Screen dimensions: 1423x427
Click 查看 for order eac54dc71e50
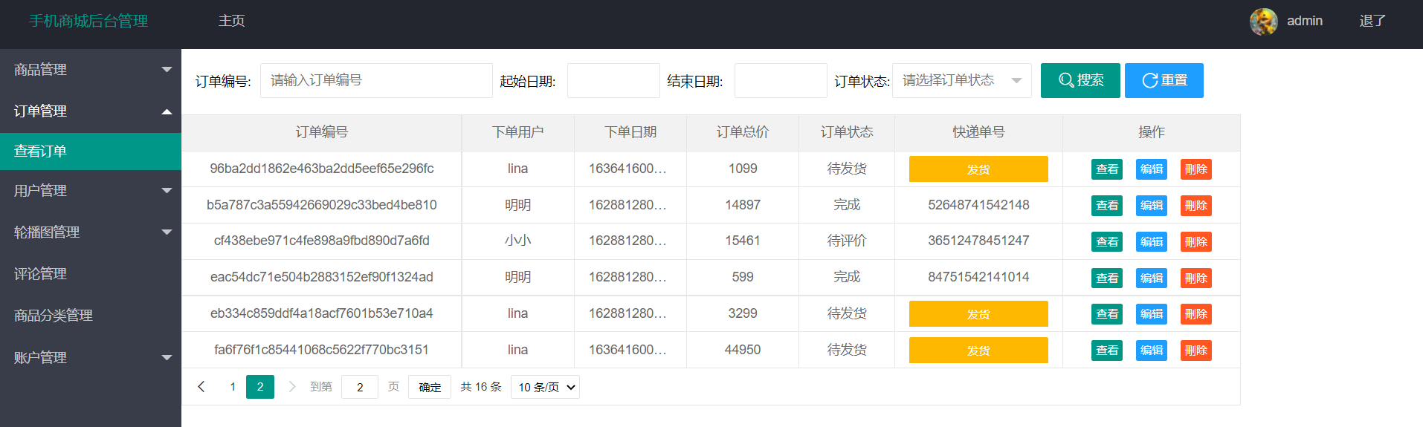1107,278
